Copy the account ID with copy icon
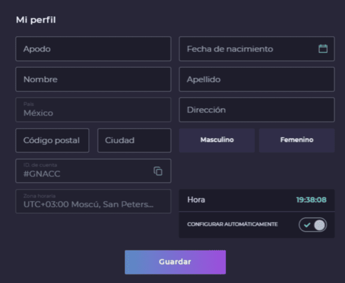The image size is (345, 283). 158,171
